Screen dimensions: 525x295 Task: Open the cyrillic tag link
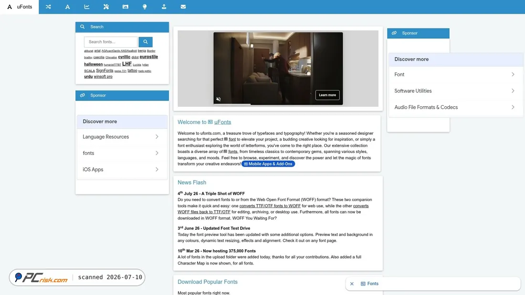coord(124,57)
